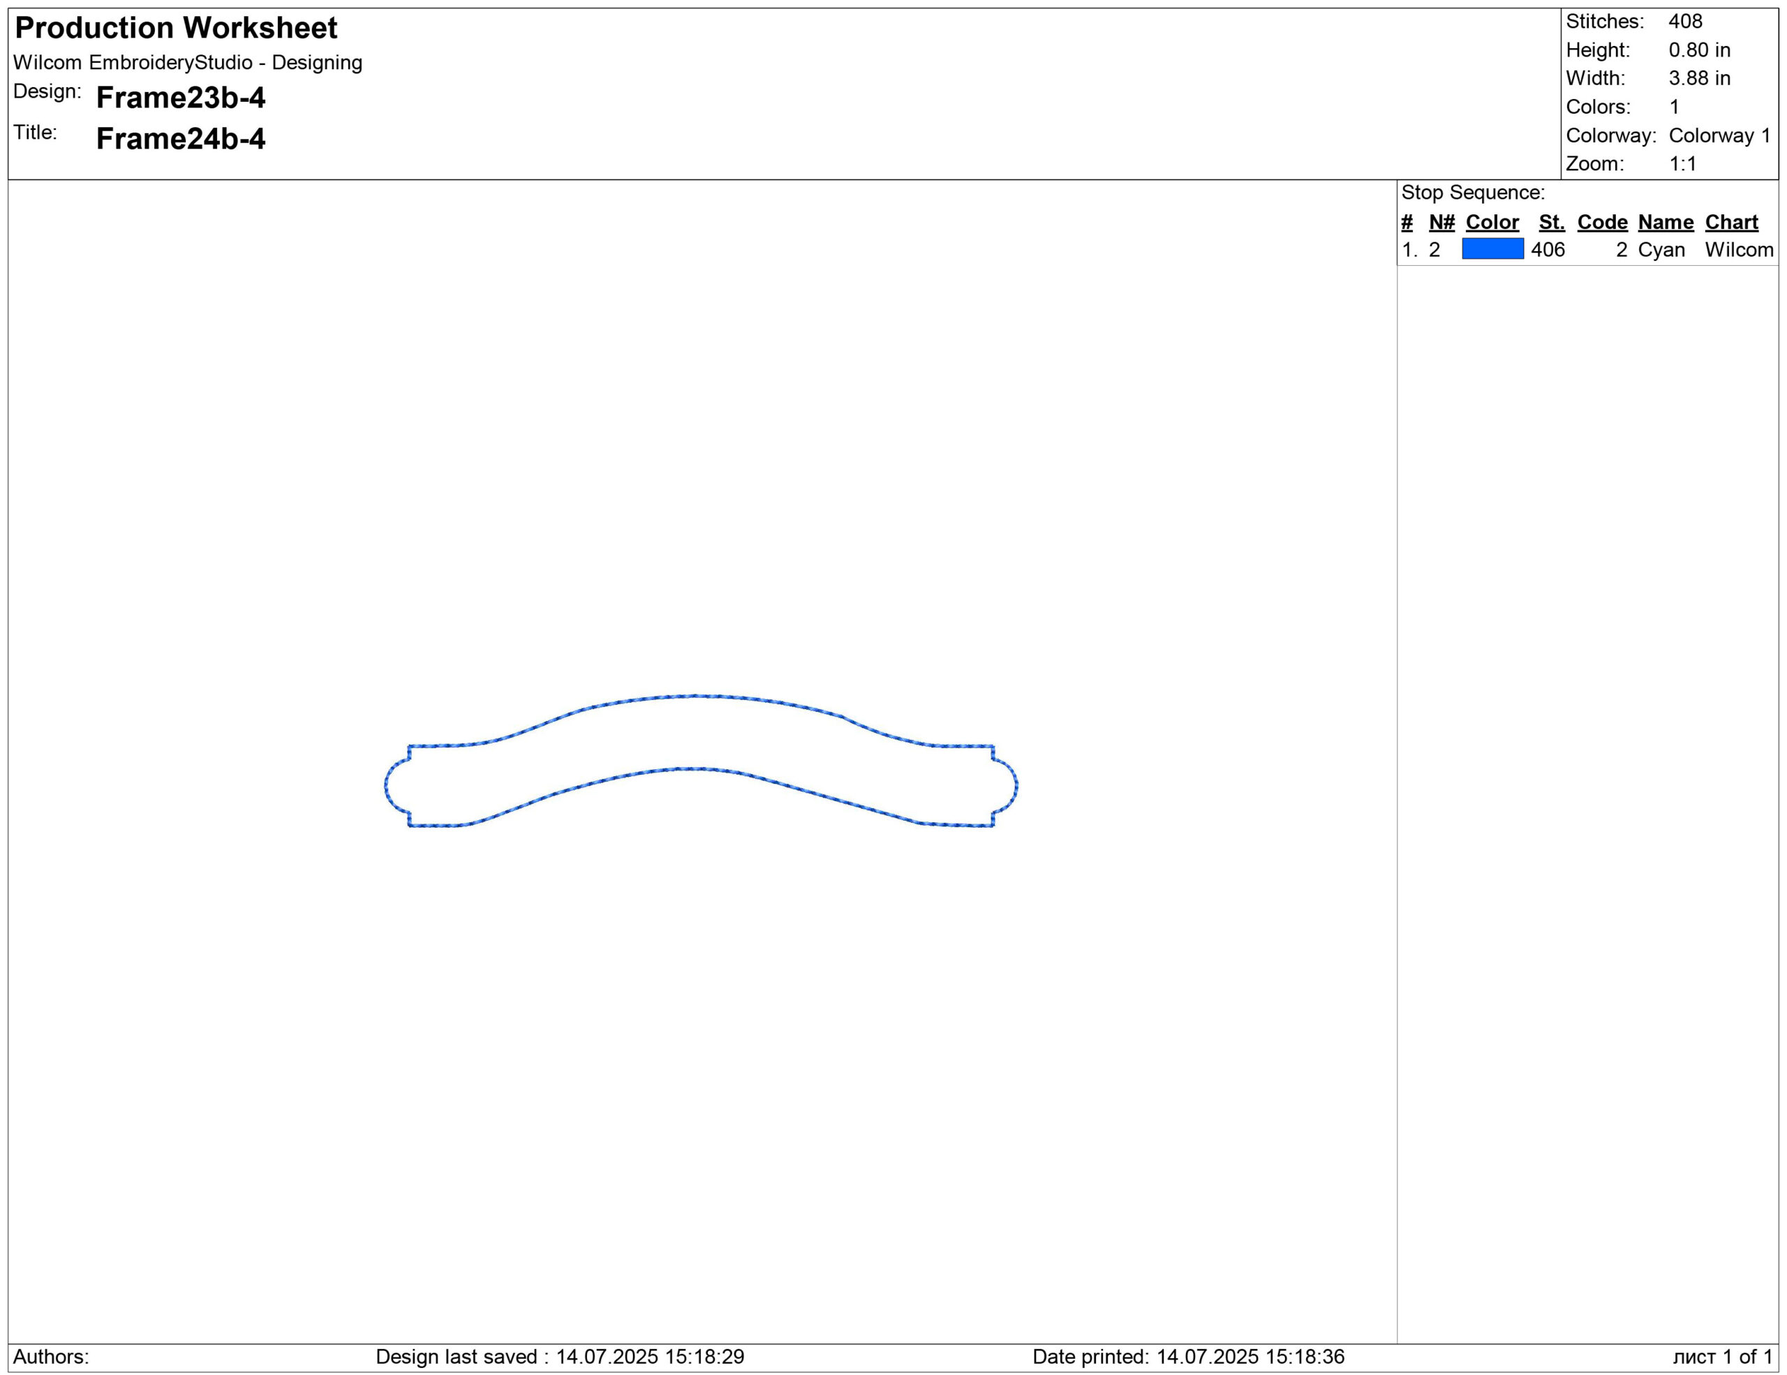Click the Zoom 1:1 value
The image size is (1787, 1375).
point(1682,163)
